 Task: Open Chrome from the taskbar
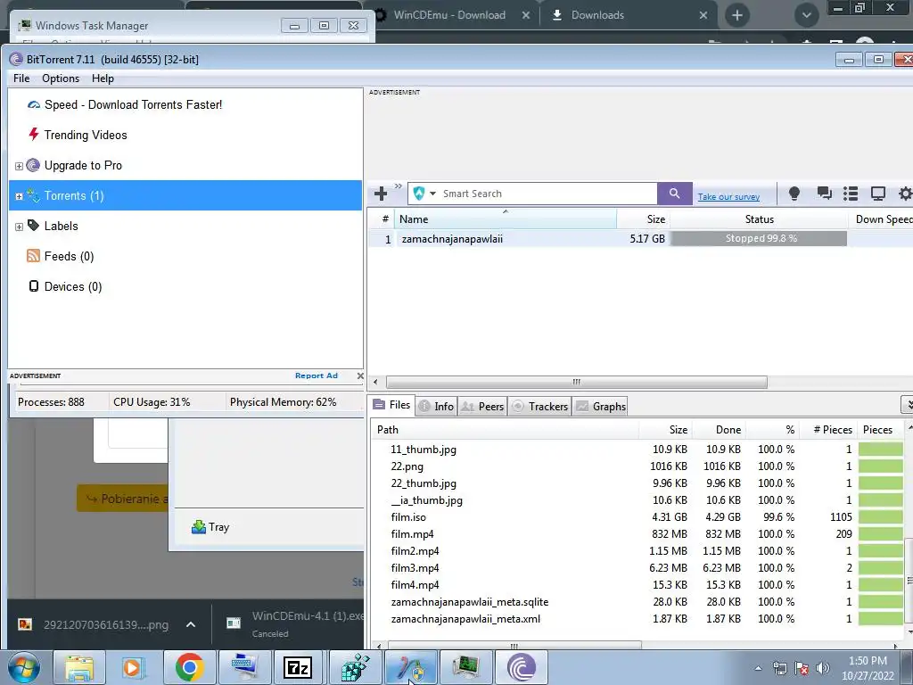pyautogui.click(x=189, y=667)
